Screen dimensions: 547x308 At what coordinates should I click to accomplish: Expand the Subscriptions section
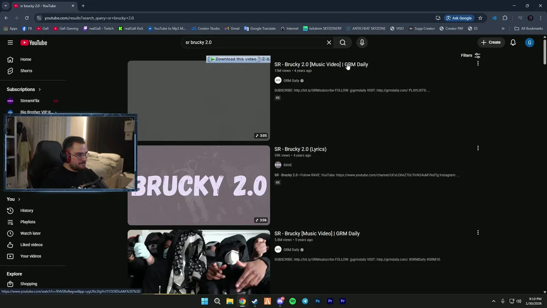24,89
